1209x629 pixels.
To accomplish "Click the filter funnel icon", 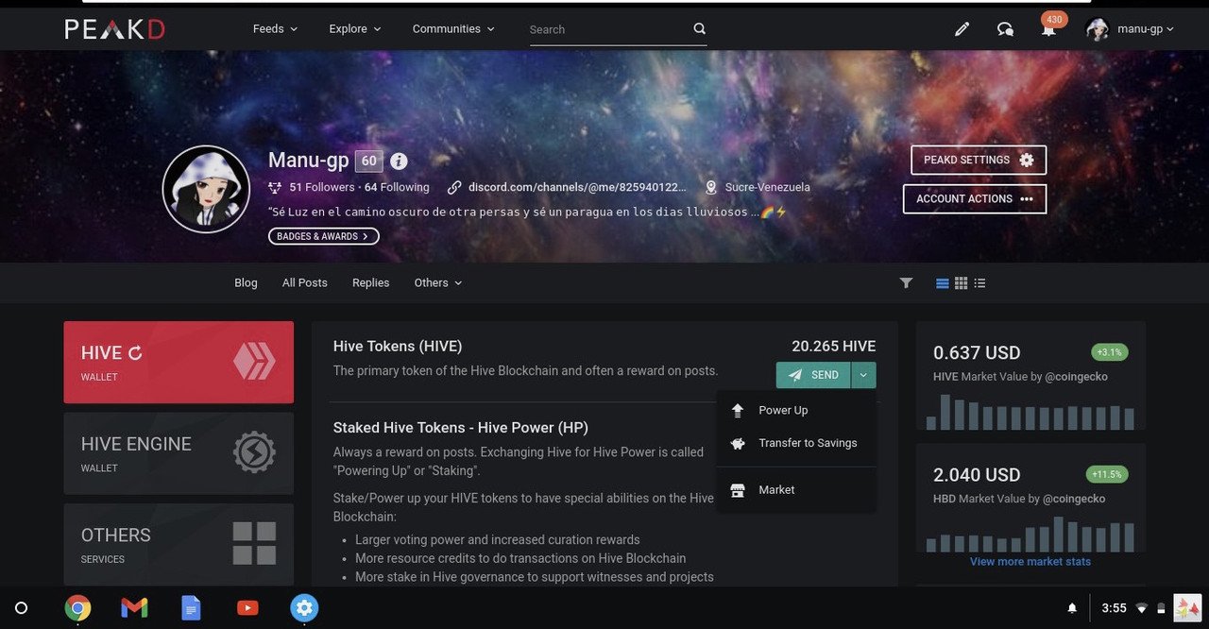I will click(906, 282).
